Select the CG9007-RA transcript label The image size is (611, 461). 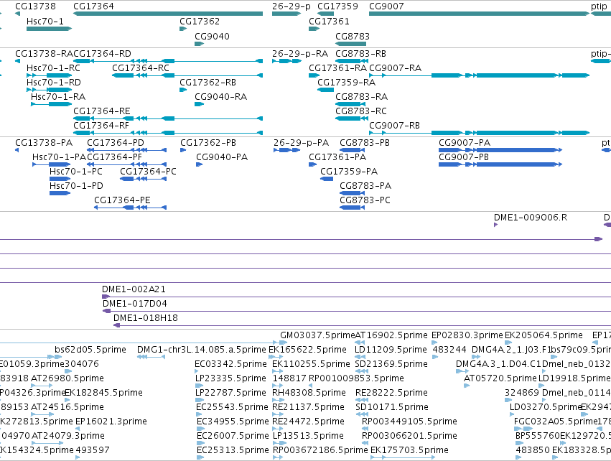(x=395, y=67)
